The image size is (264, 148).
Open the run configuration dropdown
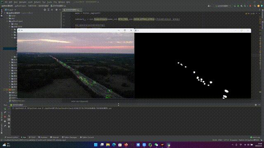coord(223,6)
